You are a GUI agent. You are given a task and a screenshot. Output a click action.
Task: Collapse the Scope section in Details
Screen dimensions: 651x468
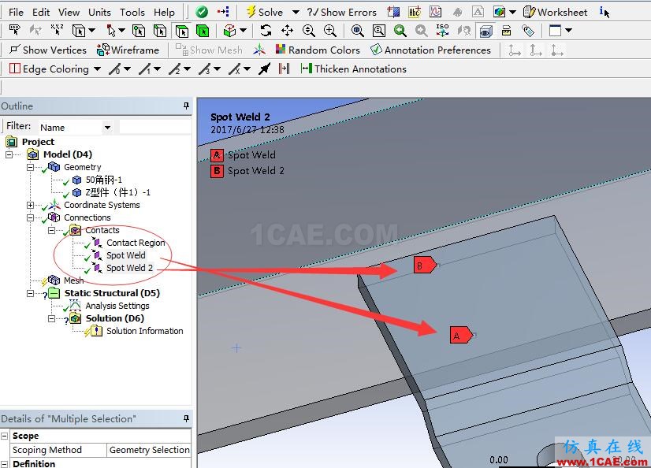[x=5, y=436]
